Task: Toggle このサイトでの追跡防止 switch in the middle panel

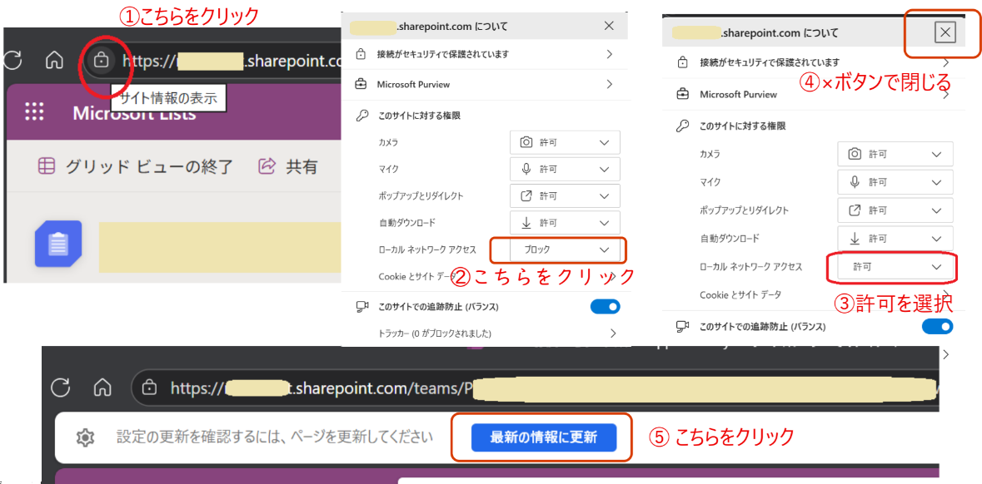Action: tap(605, 306)
